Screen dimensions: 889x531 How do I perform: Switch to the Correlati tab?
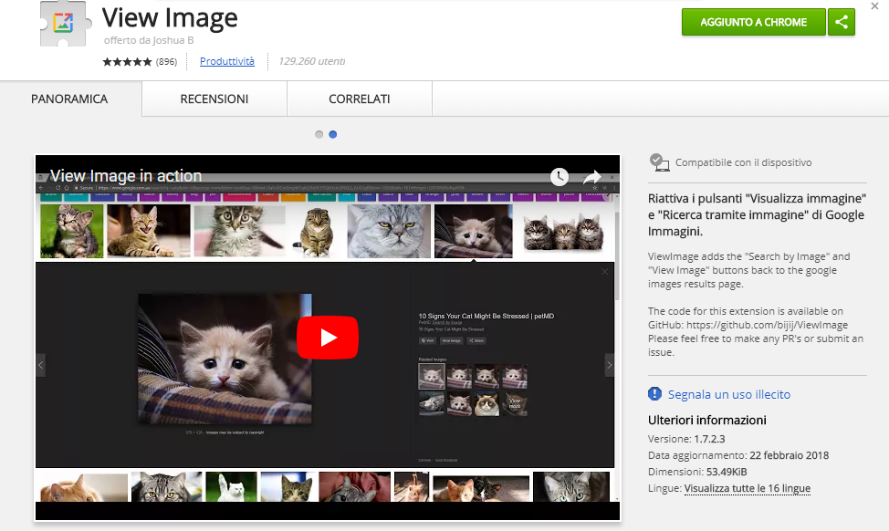pos(360,99)
